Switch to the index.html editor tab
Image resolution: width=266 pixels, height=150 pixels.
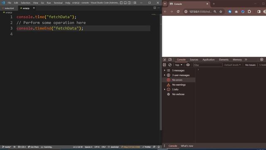[x=9, y=8]
